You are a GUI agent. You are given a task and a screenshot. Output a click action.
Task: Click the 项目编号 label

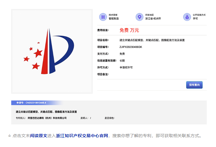click(x=103, y=47)
